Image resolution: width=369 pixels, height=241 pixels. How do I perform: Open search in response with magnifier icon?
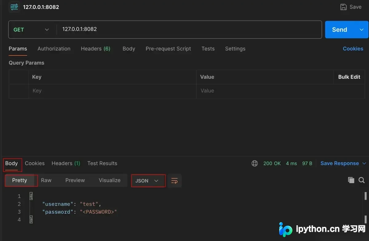point(362,180)
